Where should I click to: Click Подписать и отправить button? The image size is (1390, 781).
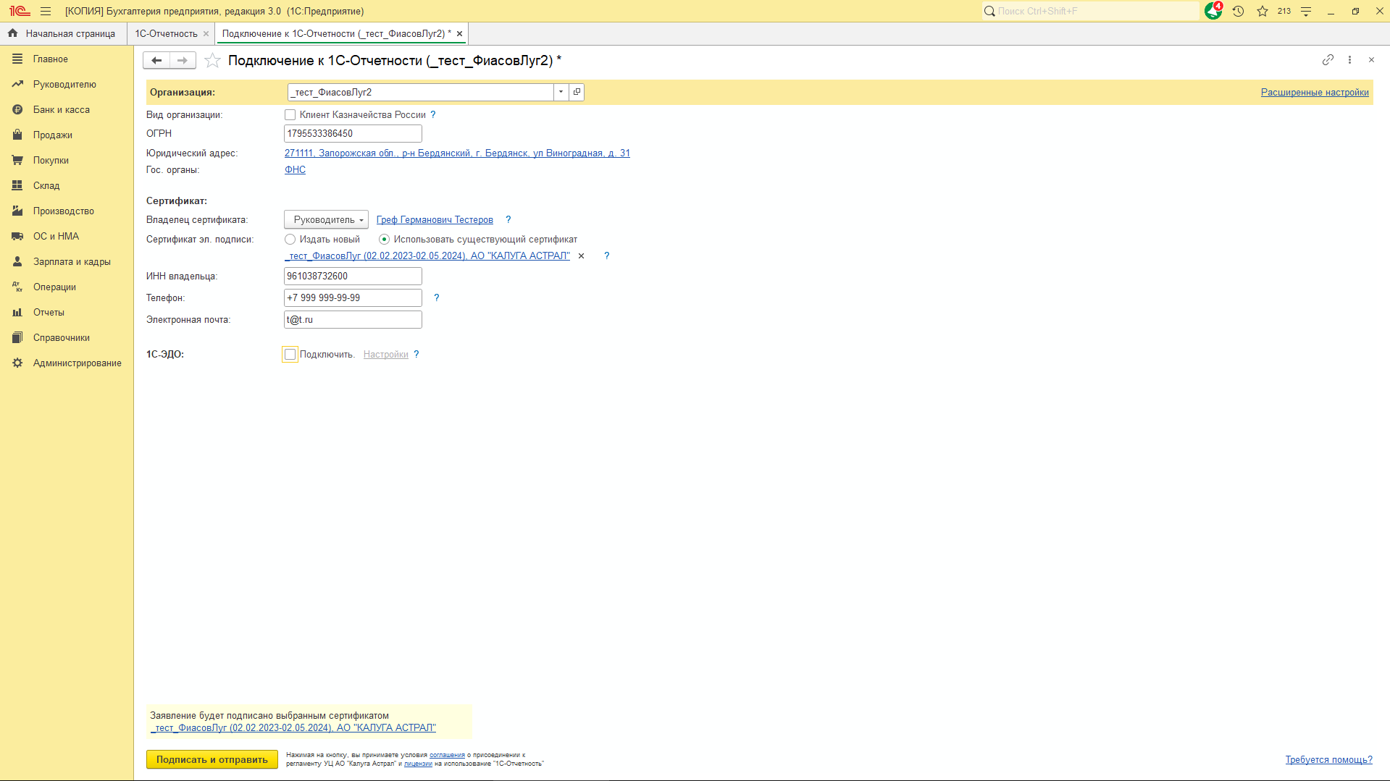coord(212,759)
